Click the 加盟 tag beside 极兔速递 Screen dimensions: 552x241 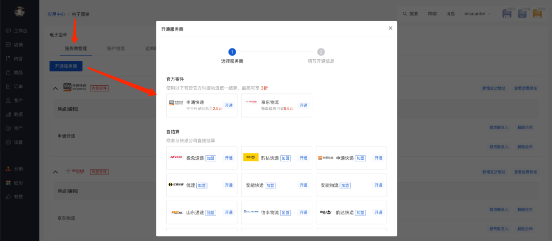tap(211, 158)
